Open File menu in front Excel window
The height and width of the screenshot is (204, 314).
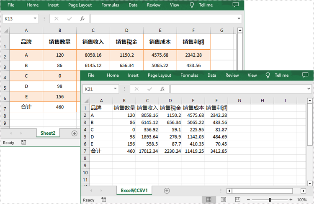(91, 75)
